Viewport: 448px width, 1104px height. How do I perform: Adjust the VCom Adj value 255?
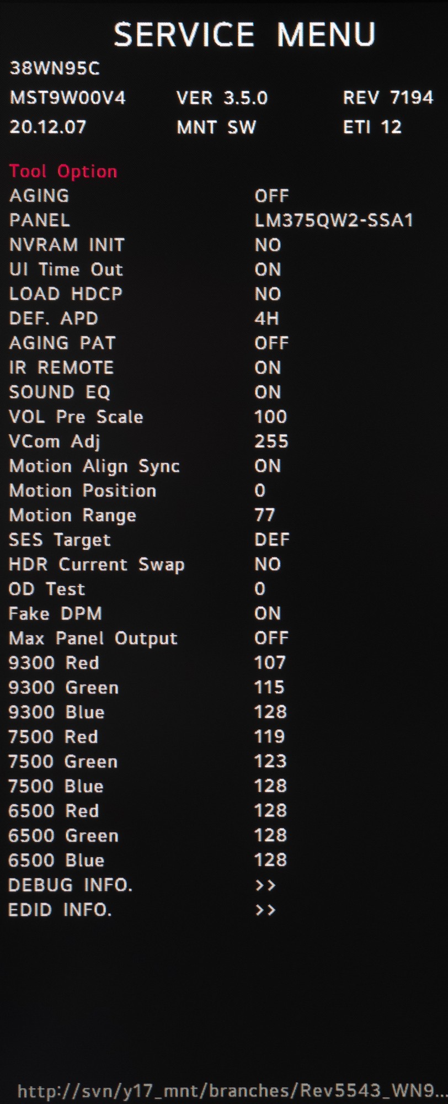tap(271, 442)
